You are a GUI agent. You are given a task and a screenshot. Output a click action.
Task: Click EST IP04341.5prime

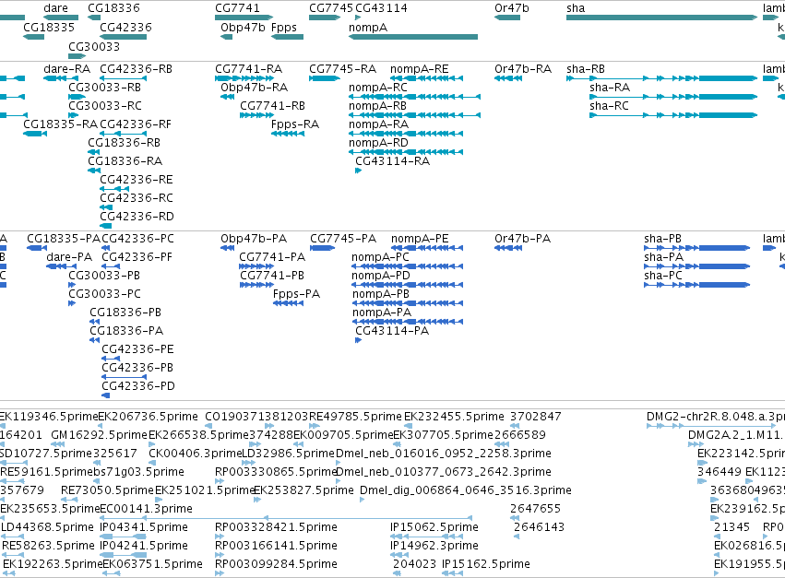point(144,527)
